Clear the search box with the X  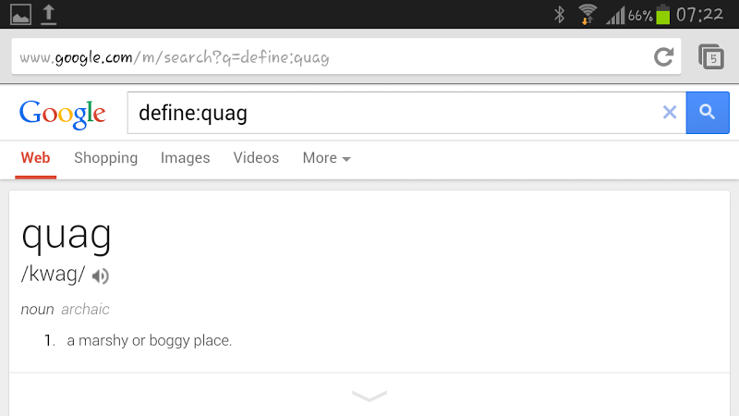(x=670, y=113)
